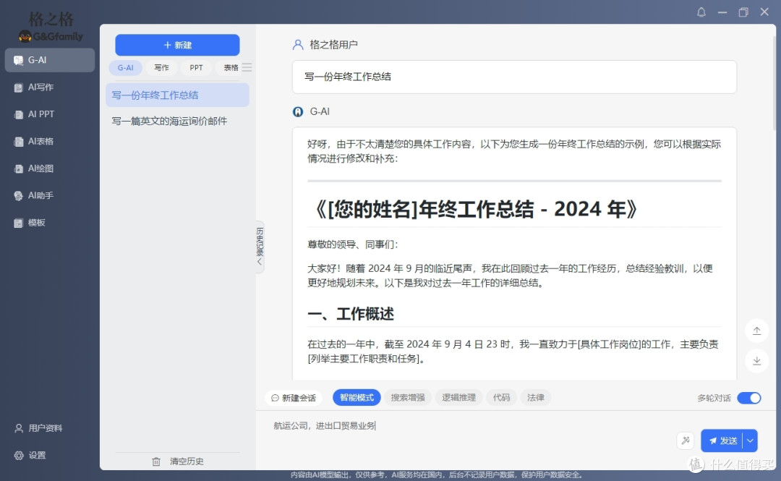The width and height of the screenshot is (781, 481).
Task: Click heading 一、工作概述
Action: pos(351,314)
